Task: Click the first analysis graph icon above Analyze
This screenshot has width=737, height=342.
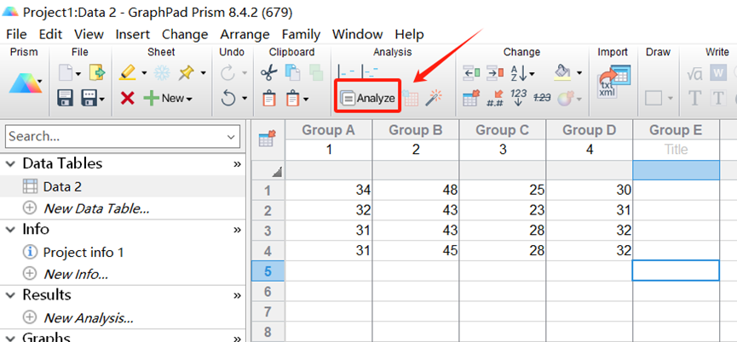Action: point(348,71)
